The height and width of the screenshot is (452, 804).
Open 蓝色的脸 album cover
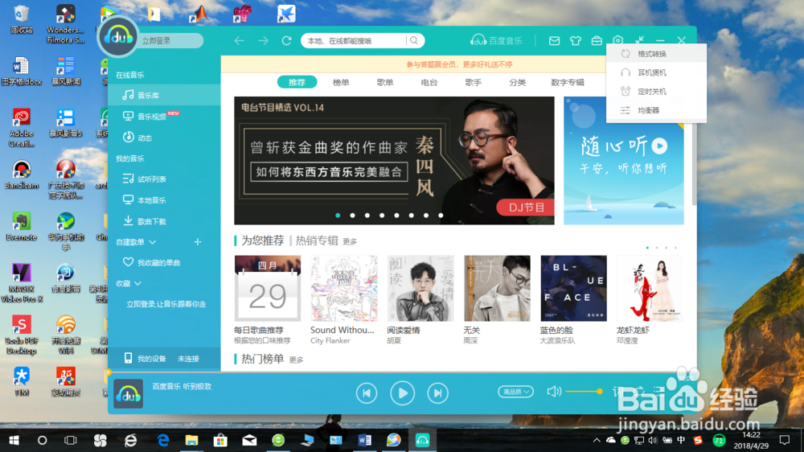tap(574, 289)
